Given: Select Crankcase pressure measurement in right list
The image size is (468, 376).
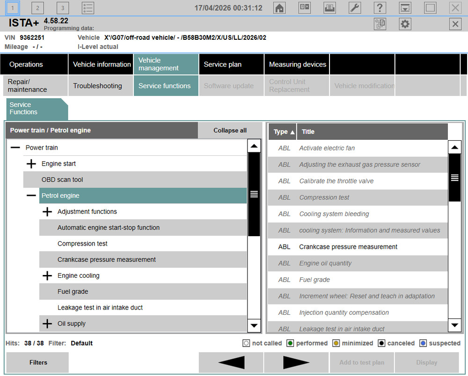Looking at the screenshot, I should [348, 247].
